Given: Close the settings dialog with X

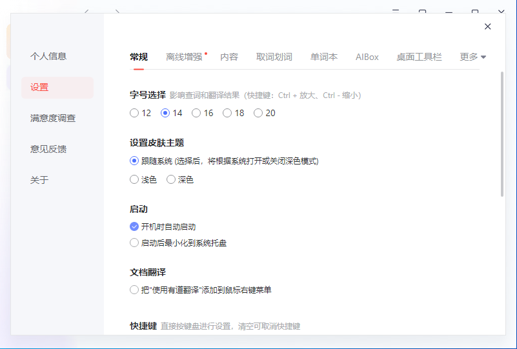Looking at the screenshot, I should pos(487,26).
